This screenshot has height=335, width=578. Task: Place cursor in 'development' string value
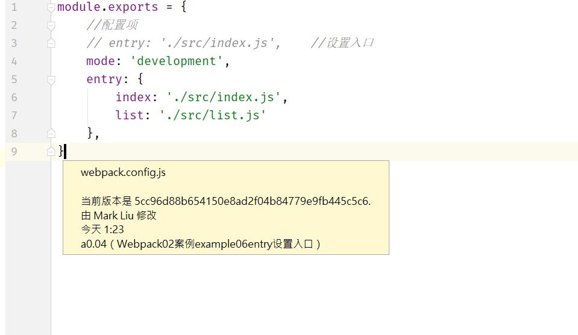click(x=176, y=61)
